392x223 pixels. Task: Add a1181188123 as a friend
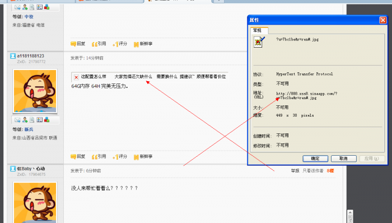[25, 120]
